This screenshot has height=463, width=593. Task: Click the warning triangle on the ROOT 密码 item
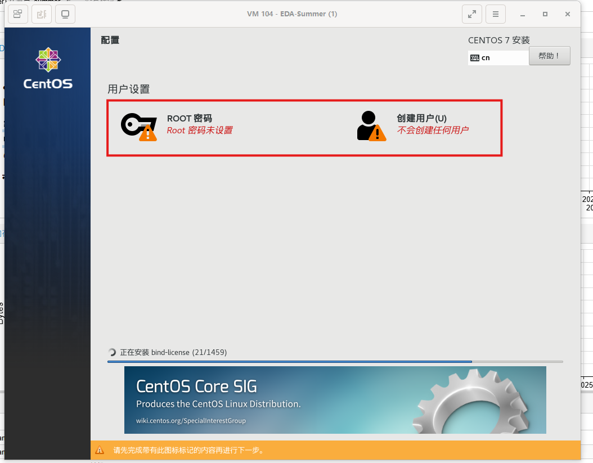[x=149, y=134]
